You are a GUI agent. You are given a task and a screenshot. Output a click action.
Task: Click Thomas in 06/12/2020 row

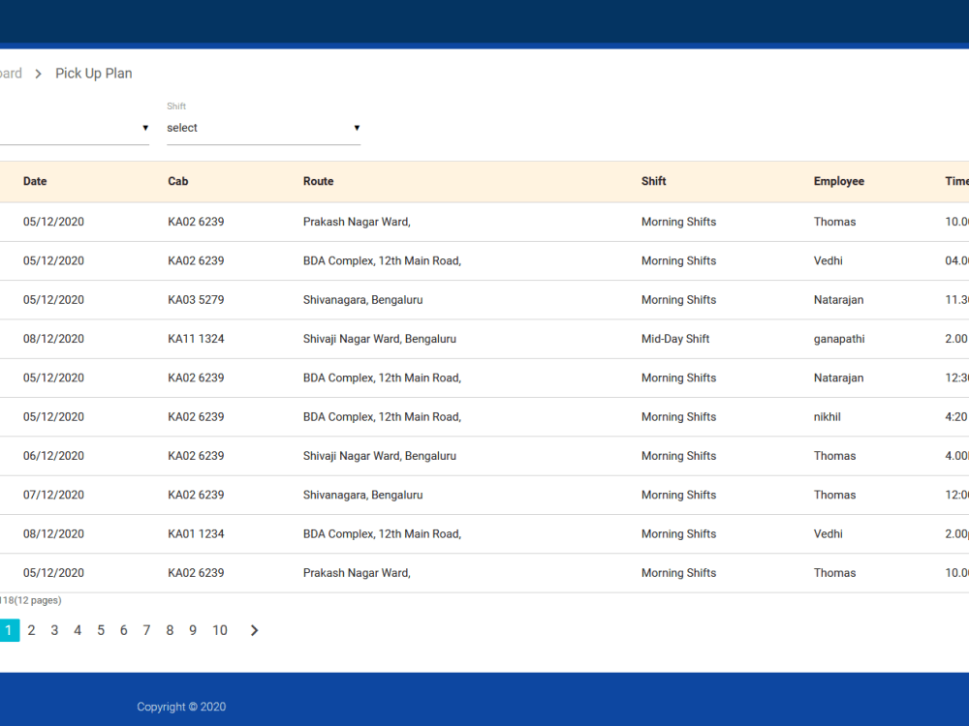(834, 456)
